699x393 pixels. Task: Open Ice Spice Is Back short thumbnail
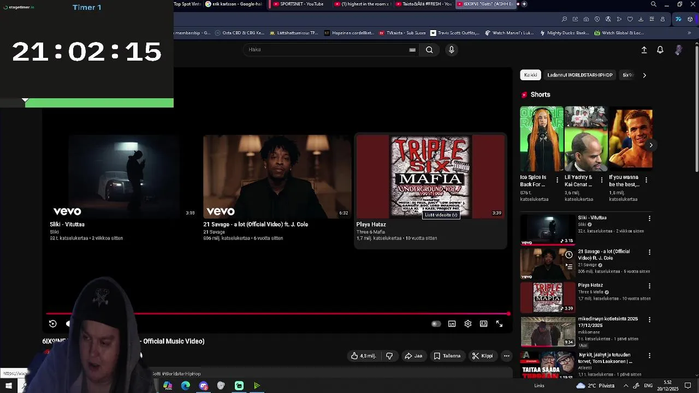(x=542, y=139)
